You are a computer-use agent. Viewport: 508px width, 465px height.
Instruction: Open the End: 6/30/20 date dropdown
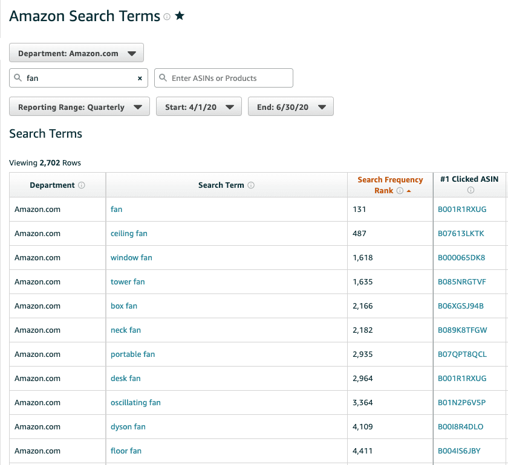290,107
